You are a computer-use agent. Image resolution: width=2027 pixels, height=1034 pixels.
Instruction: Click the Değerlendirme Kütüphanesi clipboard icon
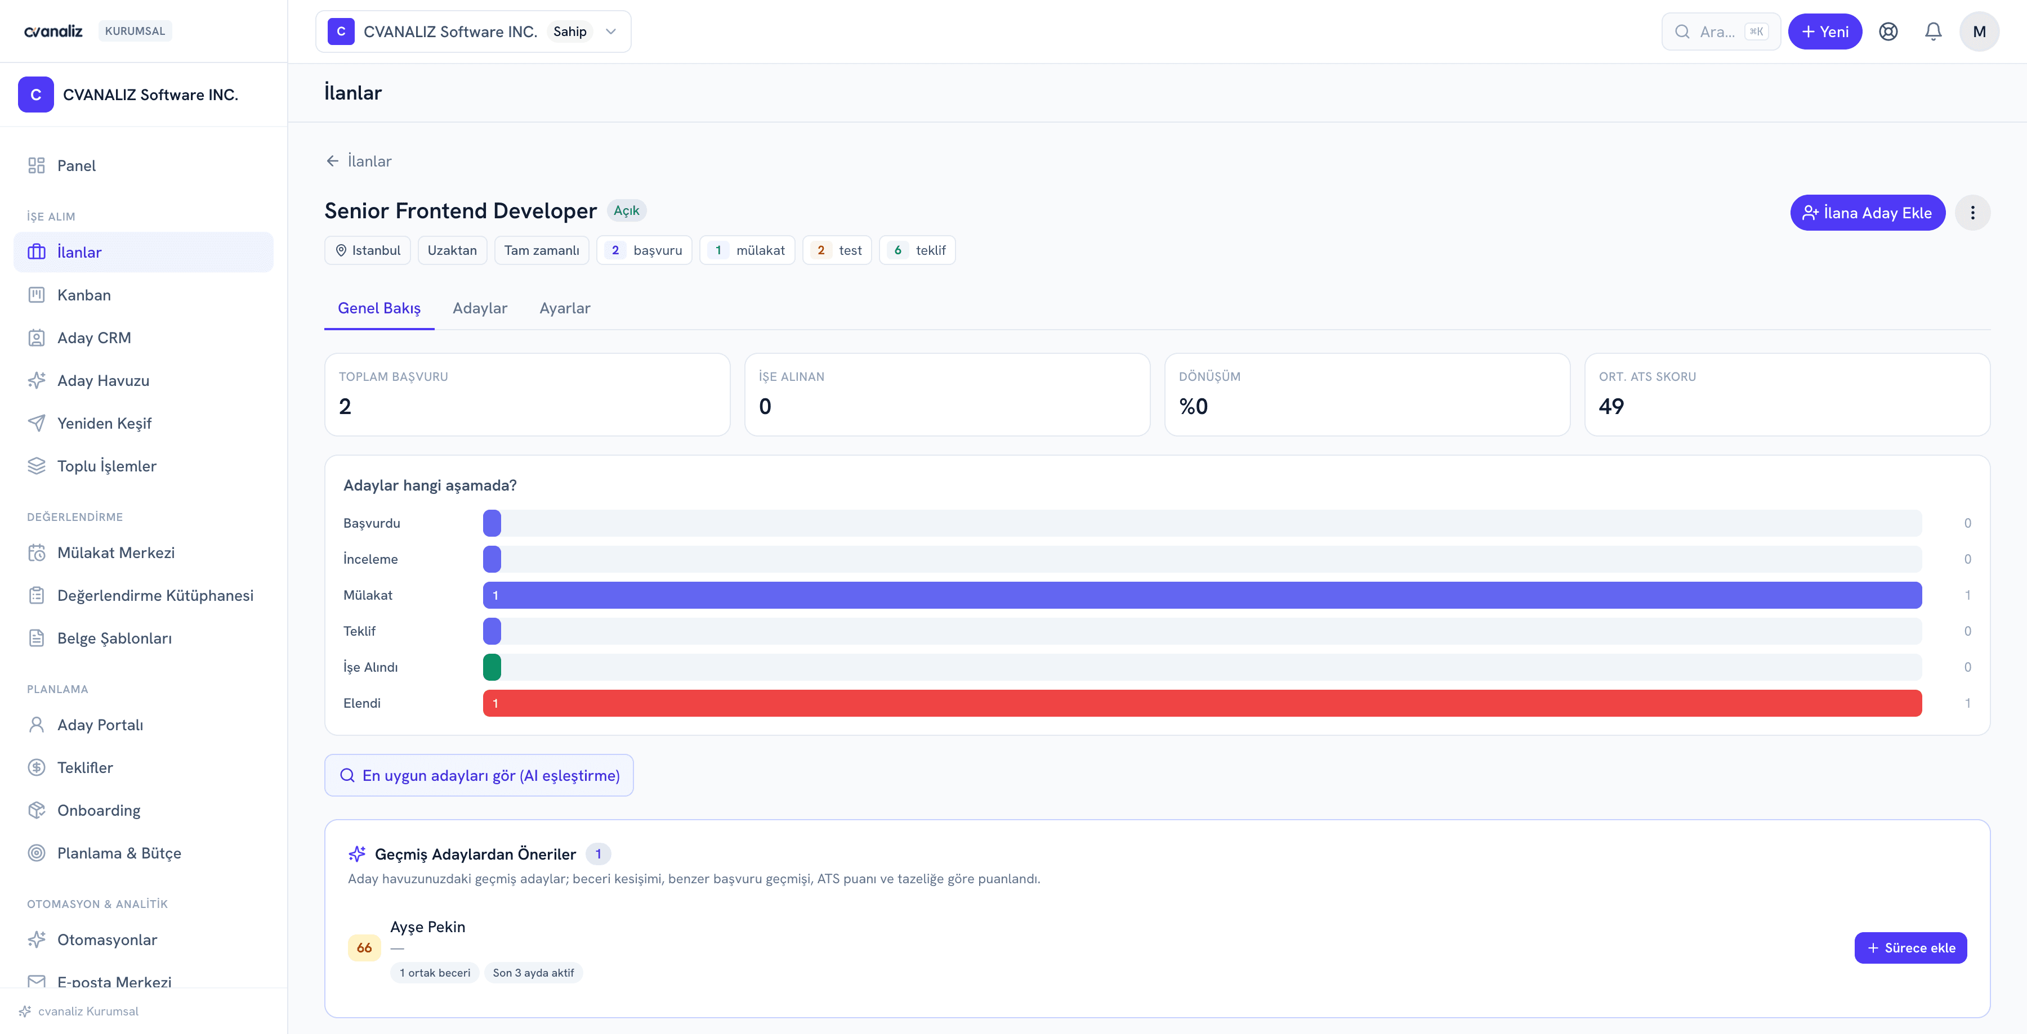(36, 595)
